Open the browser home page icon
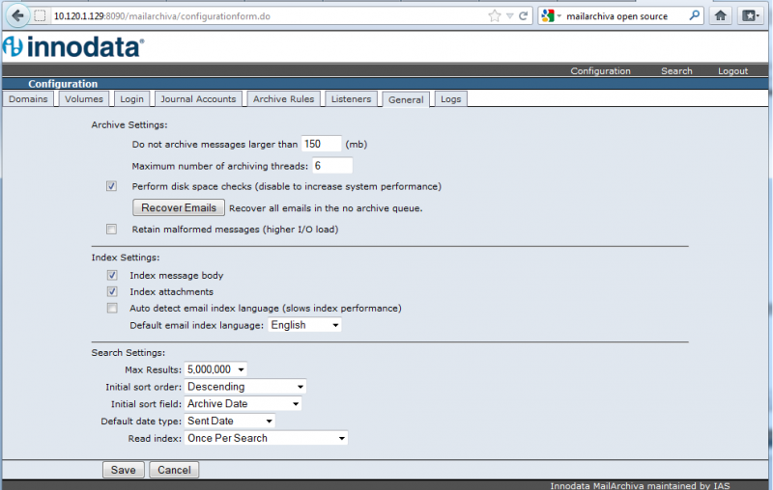The width and height of the screenshot is (773, 490). [721, 15]
